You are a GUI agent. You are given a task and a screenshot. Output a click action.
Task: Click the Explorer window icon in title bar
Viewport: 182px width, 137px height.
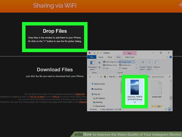point(89,53)
